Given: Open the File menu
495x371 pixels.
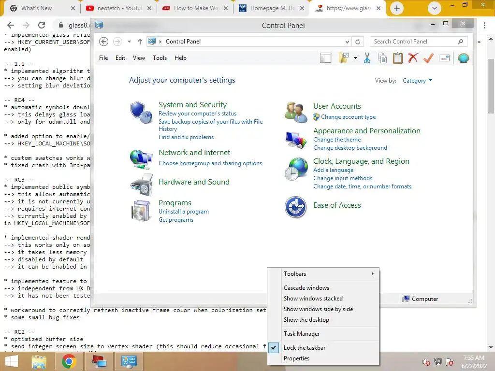Looking at the screenshot, I should [x=103, y=58].
